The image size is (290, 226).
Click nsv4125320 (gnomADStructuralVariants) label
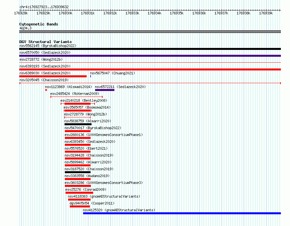pos(119,210)
